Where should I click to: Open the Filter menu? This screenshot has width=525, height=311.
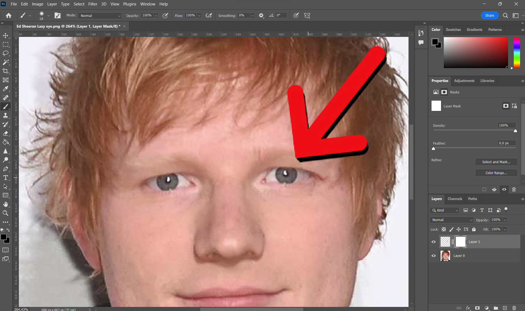click(93, 4)
